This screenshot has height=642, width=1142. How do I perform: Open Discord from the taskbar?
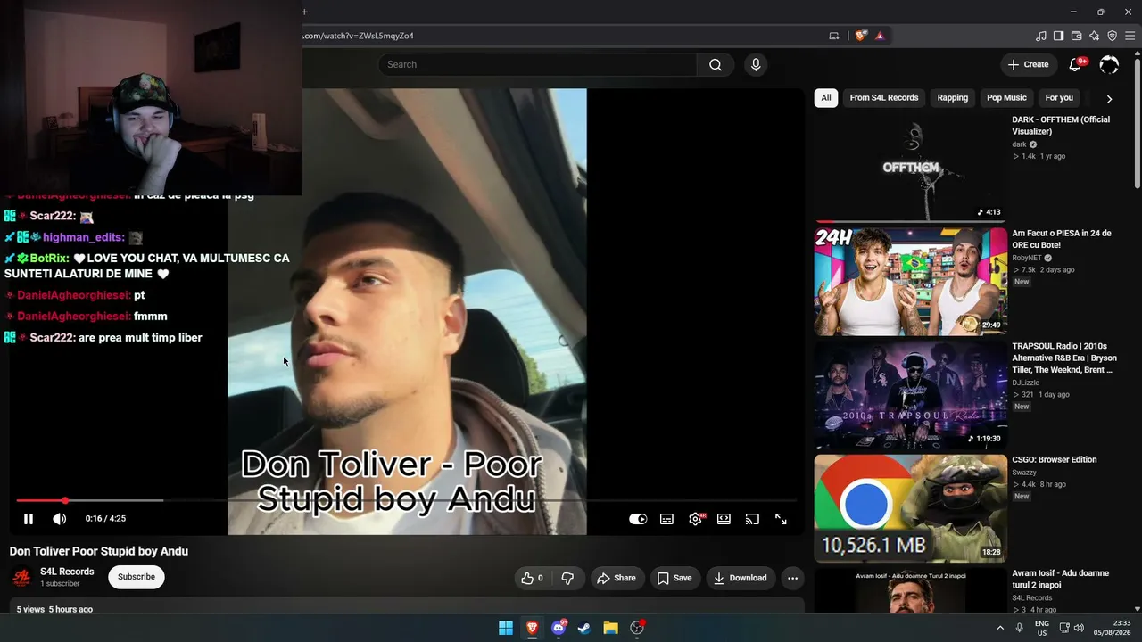click(x=559, y=628)
